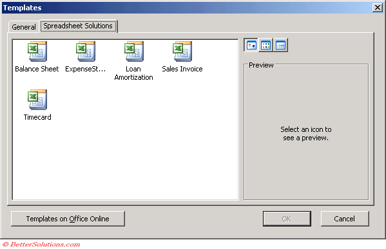
Task: Confirm with the OK button
Action: [x=287, y=219]
